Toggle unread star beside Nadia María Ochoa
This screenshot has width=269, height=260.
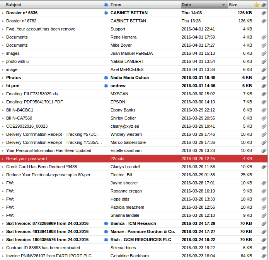(x=106, y=78)
